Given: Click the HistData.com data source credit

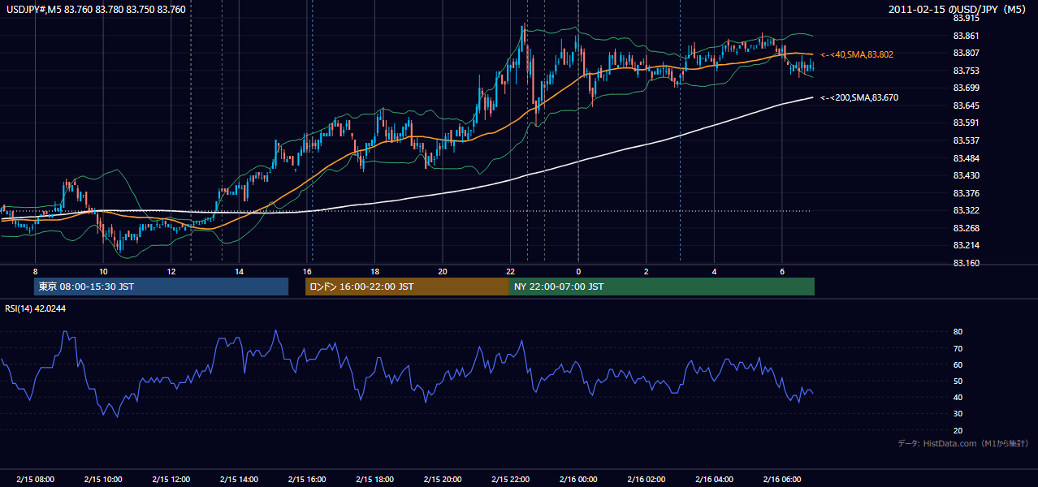Looking at the screenshot, I should 963,443.
